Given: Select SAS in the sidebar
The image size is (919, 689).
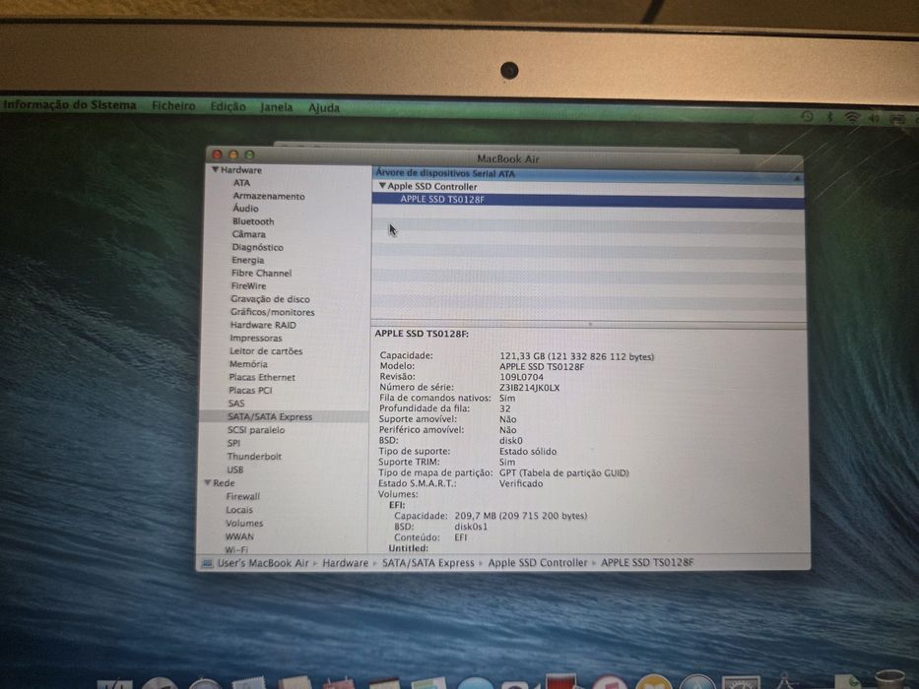Looking at the screenshot, I should [x=236, y=404].
